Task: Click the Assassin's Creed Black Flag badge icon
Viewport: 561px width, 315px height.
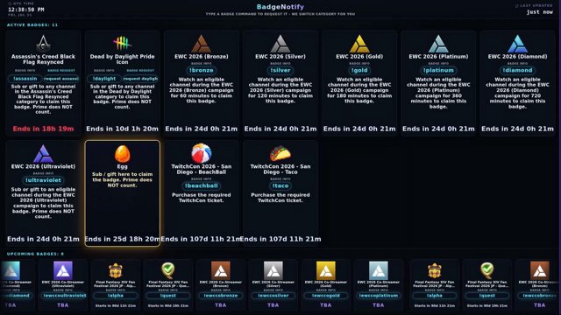Action: pyautogui.click(x=43, y=43)
